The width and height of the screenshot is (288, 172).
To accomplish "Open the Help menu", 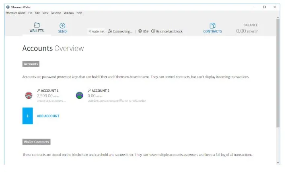I will [x=79, y=13].
